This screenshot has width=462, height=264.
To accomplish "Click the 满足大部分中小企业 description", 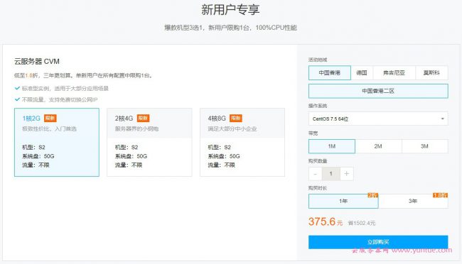I will tap(232, 128).
